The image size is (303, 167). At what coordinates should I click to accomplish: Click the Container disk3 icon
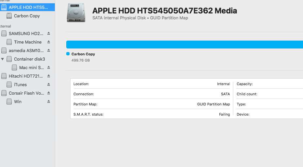(x=9, y=59)
